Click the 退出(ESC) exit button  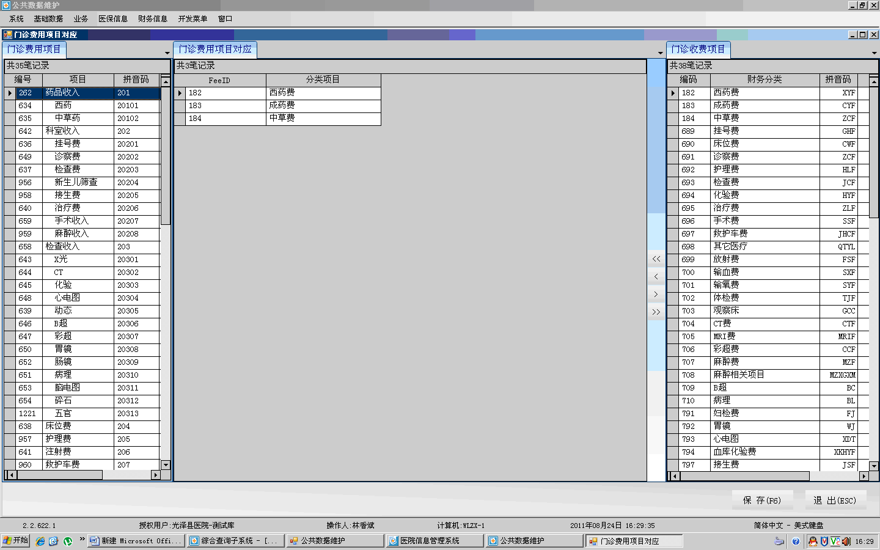tap(835, 501)
